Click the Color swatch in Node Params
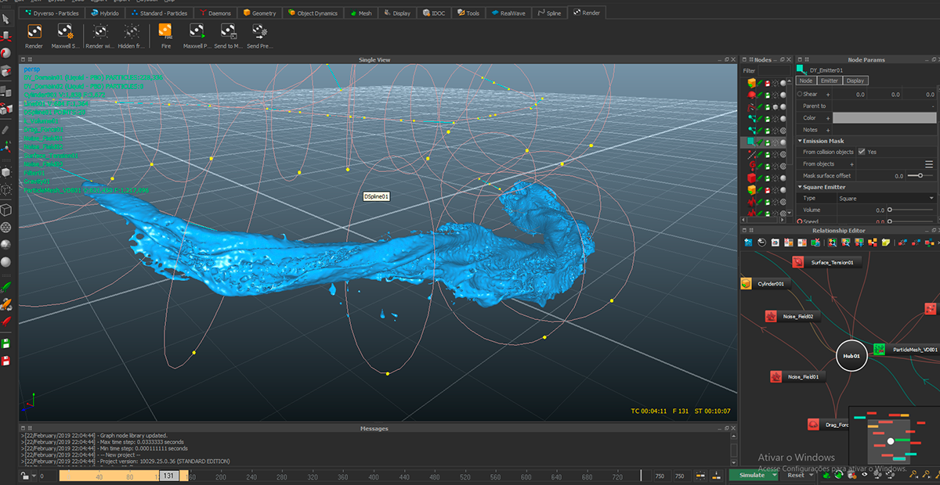 coord(885,118)
